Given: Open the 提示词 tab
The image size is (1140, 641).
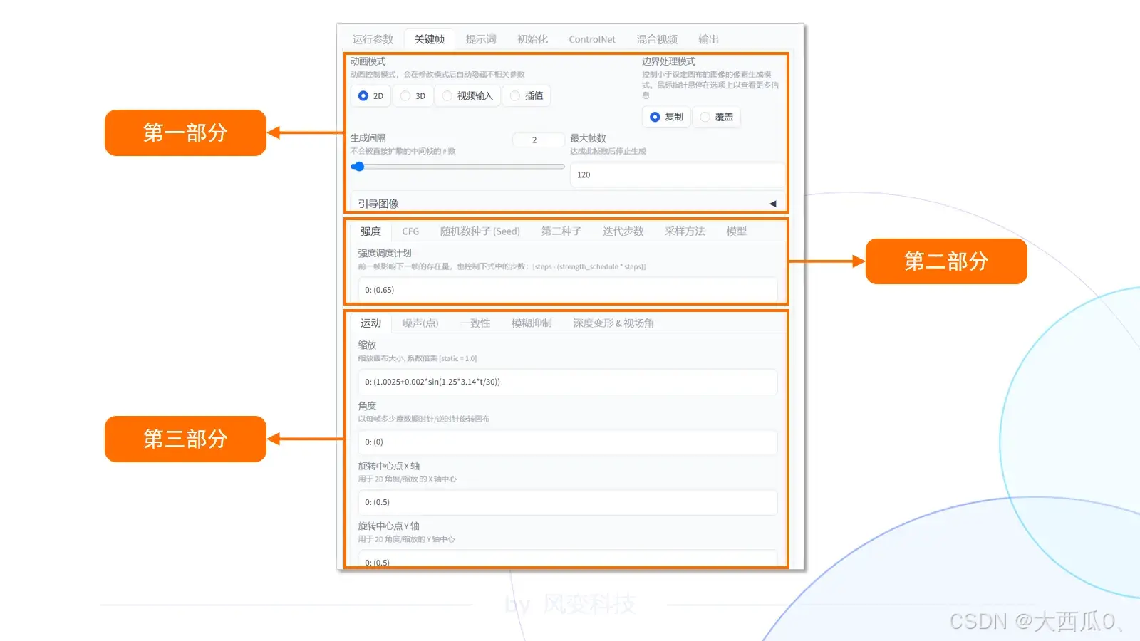Looking at the screenshot, I should point(481,39).
